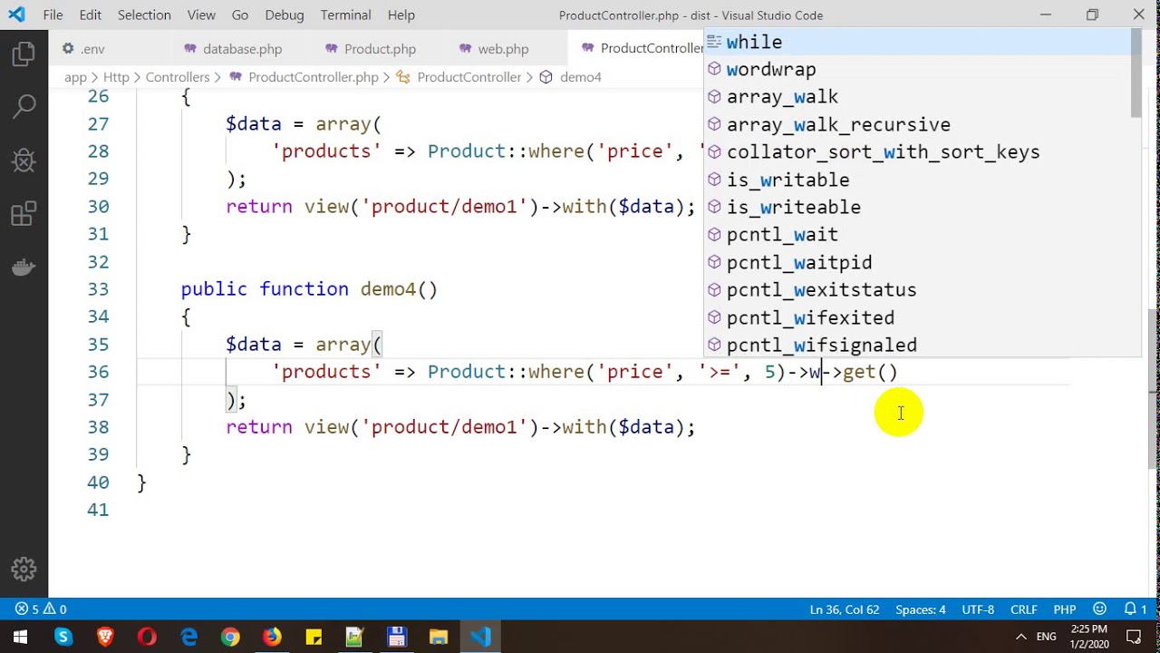Show hidden system tray icons

[x=1021, y=637]
